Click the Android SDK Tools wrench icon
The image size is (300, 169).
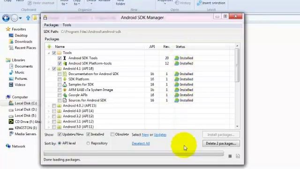(x=65, y=58)
